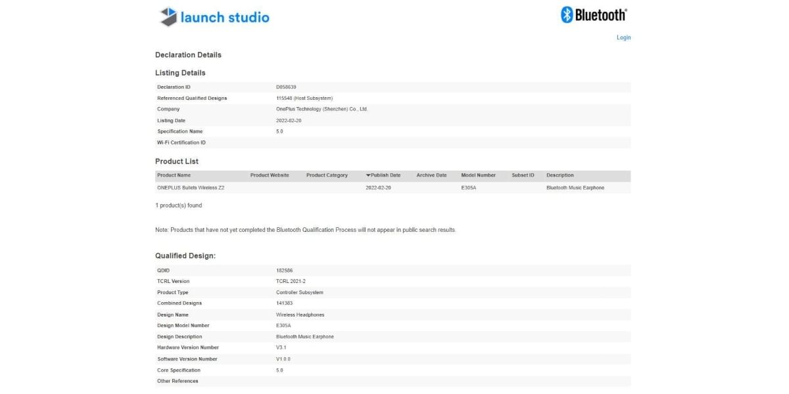Viewport: 789px width, 394px height.
Task: Select the Software Version Number V1.0.0
Action: pyautogui.click(x=283, y=359)
